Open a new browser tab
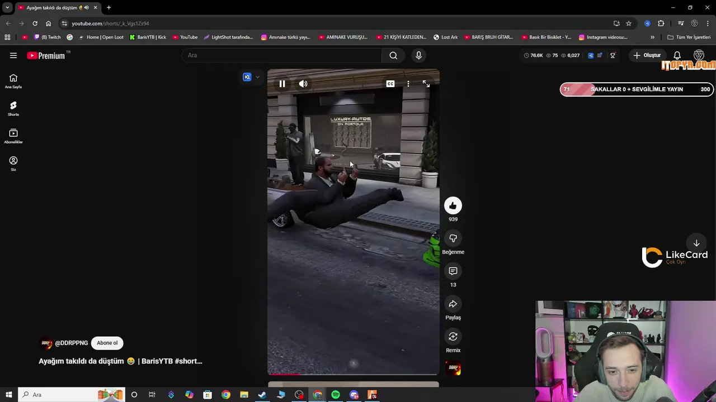The image size is (716, 402). [x=109, y=7]
